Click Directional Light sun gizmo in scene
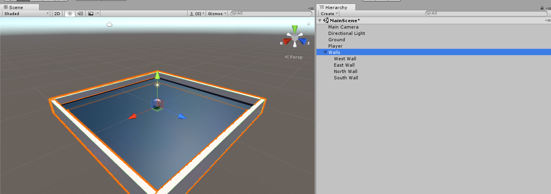This screenshot has height=194, width=551. pos(157,85)
